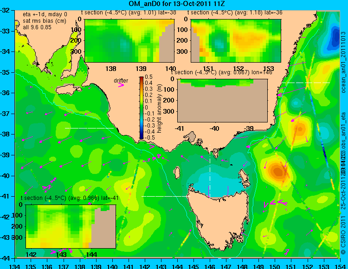Click King Island northwest of Tasmania
Image resolution: width=348 pixels, height=269 pixels.
pyautogui.click(x=176, y=173)
